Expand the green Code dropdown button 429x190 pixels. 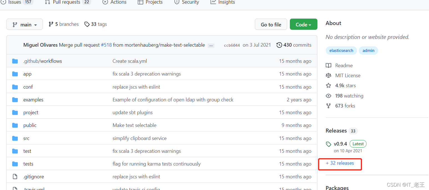point(303,24)
